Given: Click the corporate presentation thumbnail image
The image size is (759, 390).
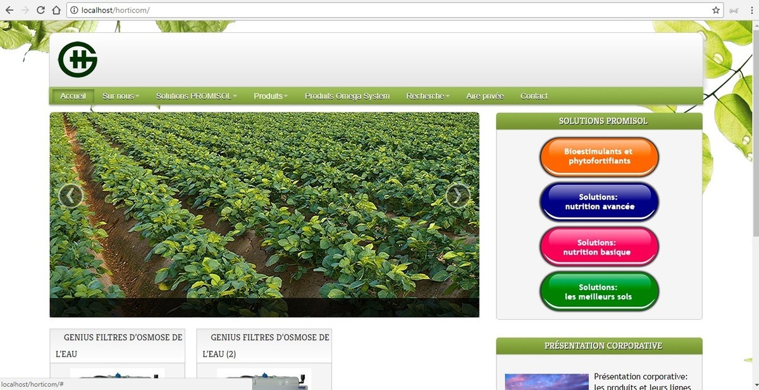Looking at the screenshot, I should 546,382.
